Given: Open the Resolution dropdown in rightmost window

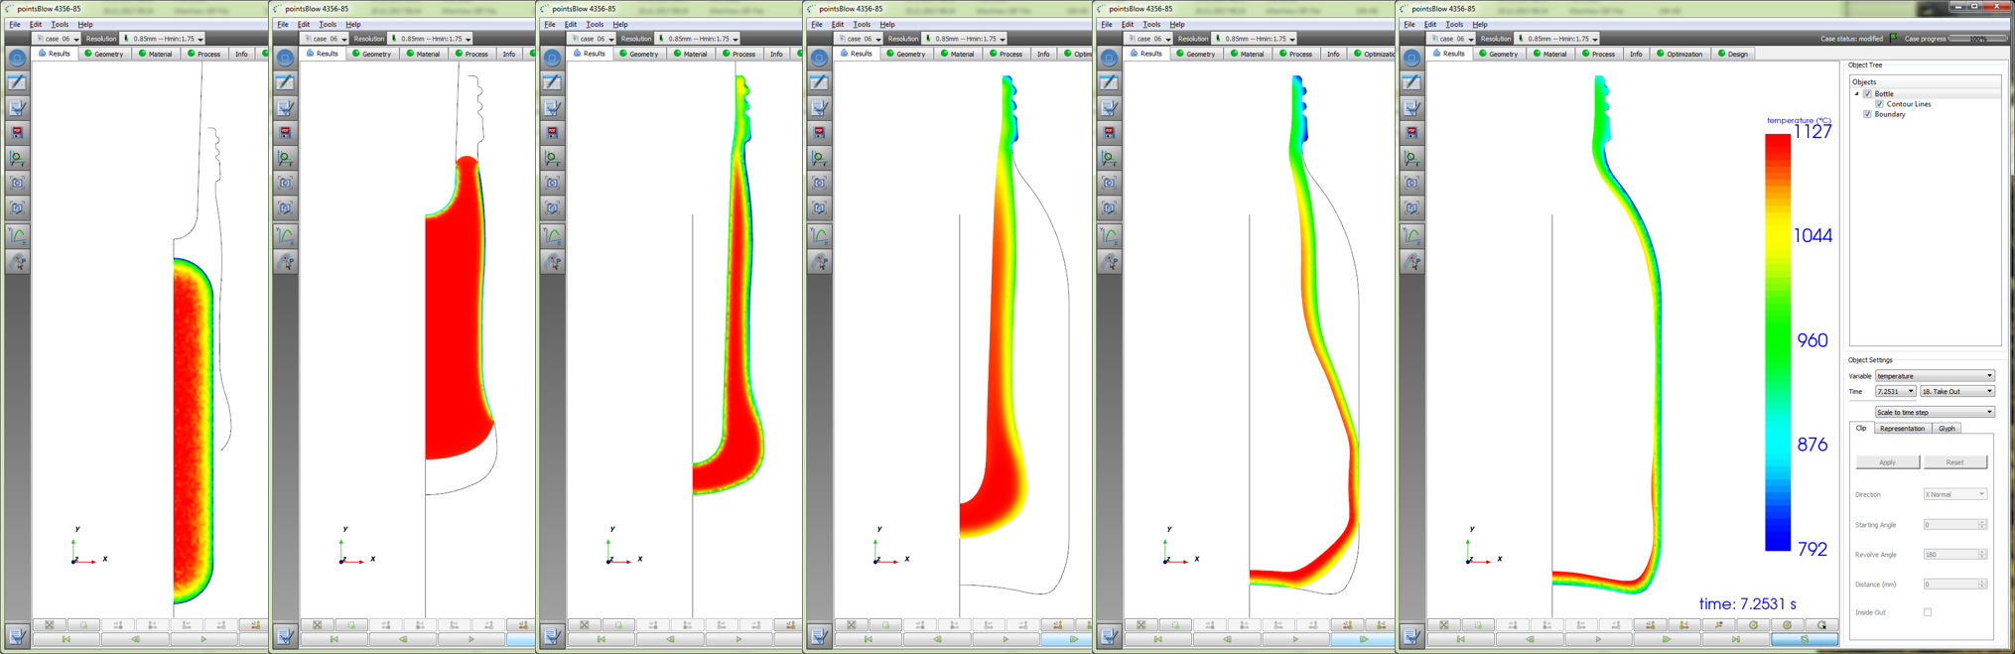Looking at the screenshot, I should pos(1558,39).
